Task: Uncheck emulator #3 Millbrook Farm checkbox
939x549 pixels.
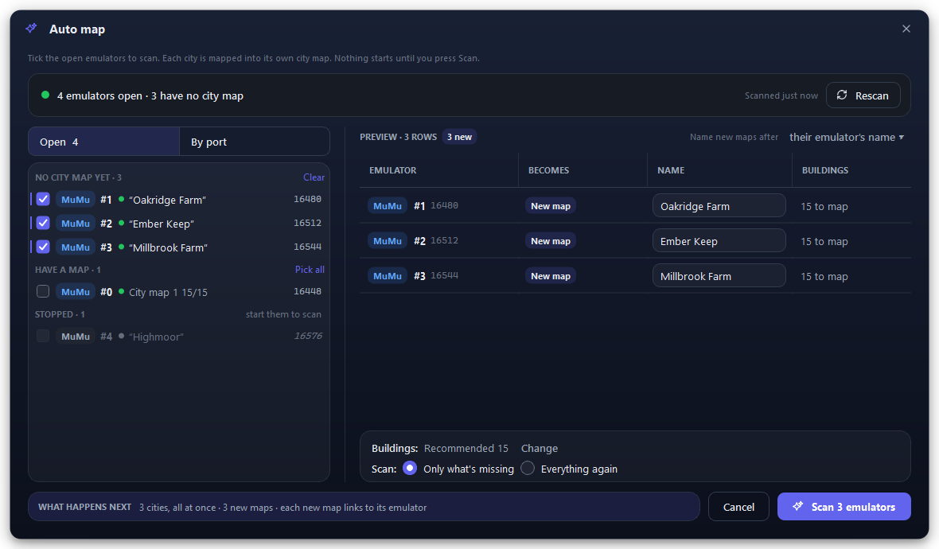Action: point(43,247)
